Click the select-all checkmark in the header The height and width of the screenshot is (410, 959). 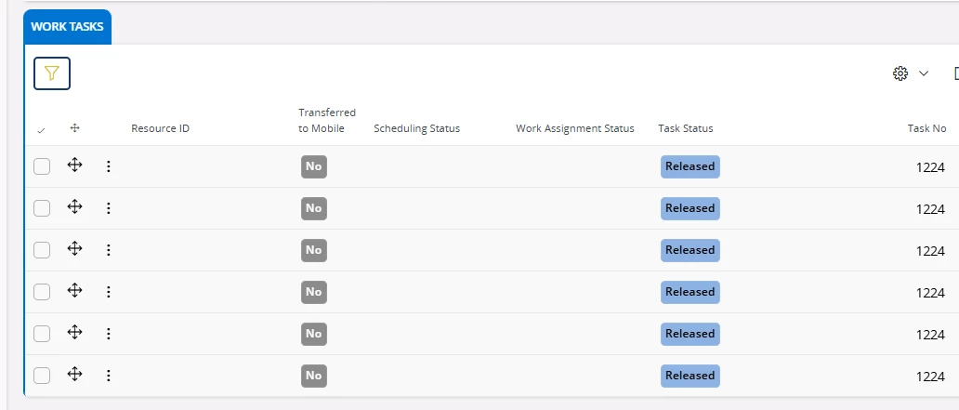coord(41,129)
